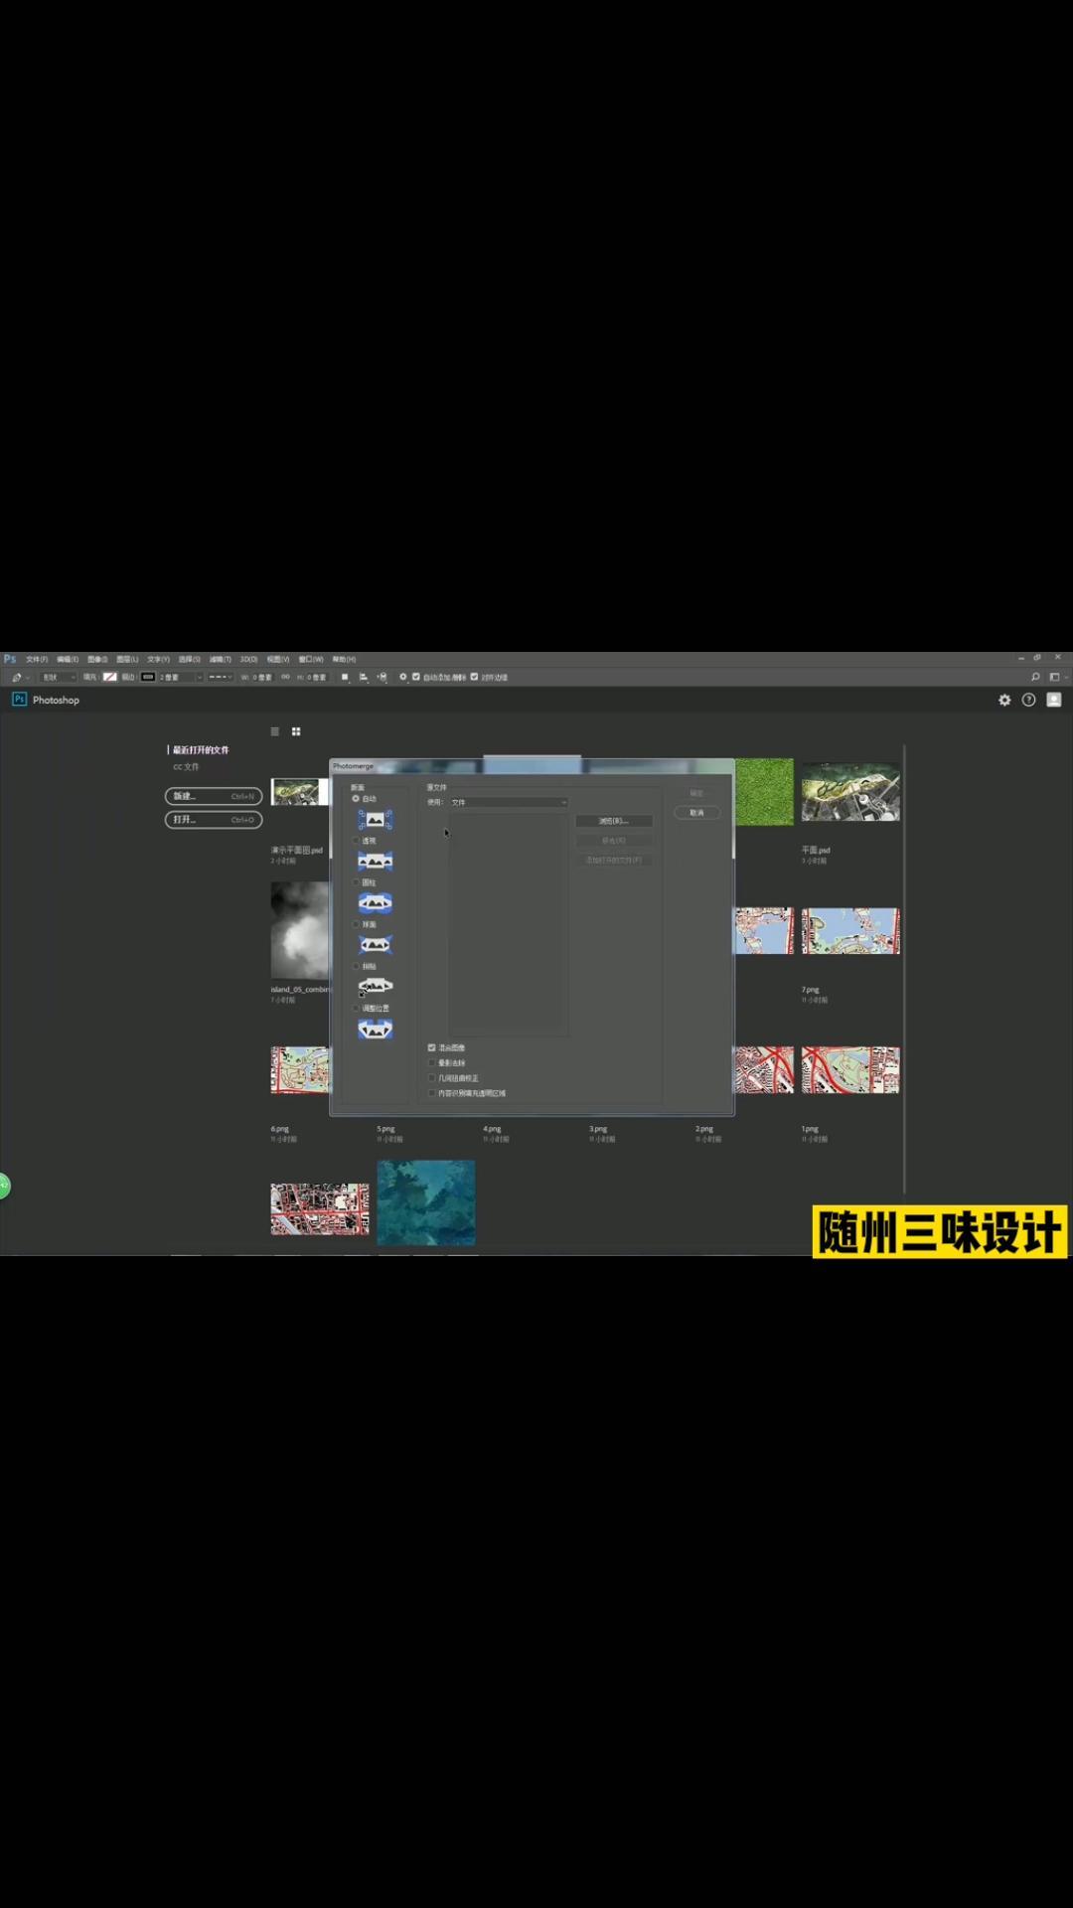The image size is (1073, 1908).
Task: Open the help question mark icon
Action: click(x=1029, y=701)
